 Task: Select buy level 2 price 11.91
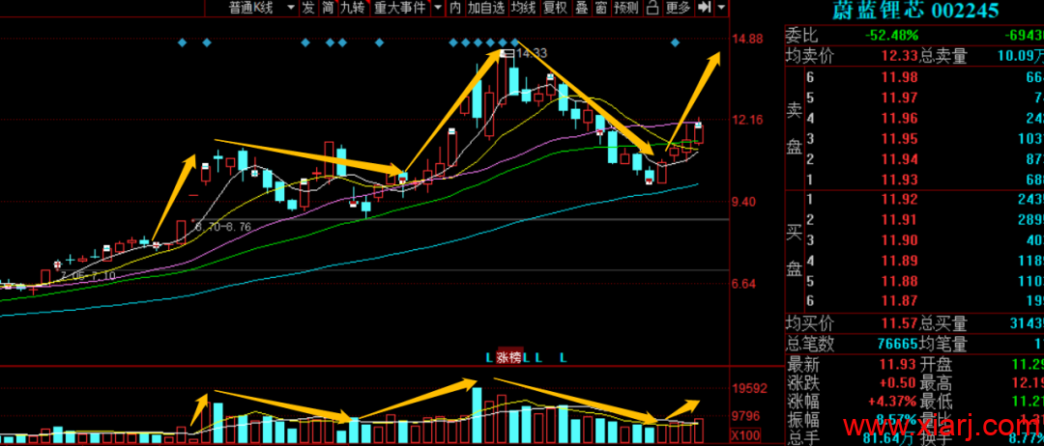click(x=899, y=220)
